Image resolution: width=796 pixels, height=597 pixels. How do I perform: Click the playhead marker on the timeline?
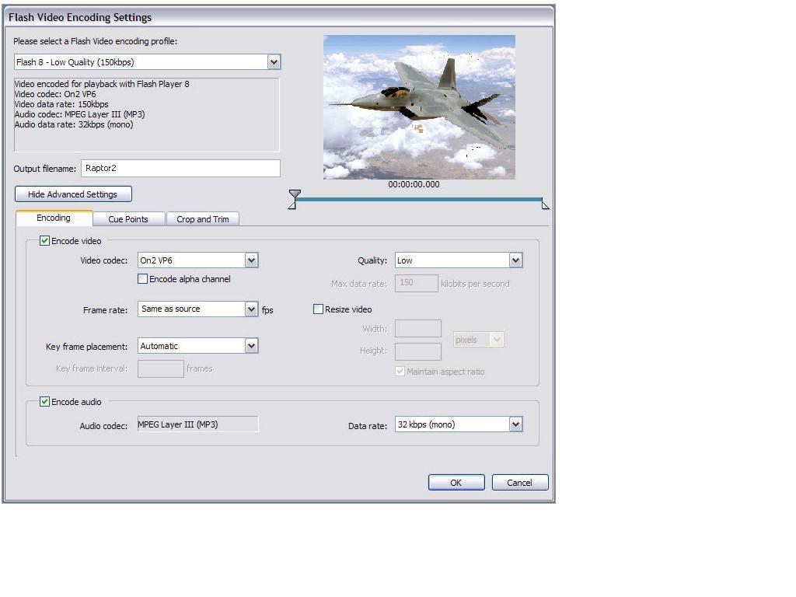coord(295,194)
